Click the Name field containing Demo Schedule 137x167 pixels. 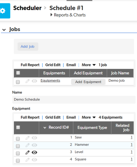(74, 100)
